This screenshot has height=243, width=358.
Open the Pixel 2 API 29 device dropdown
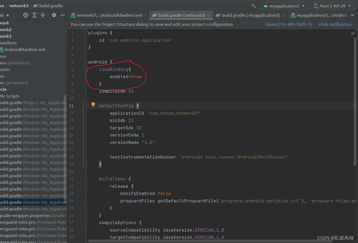click(x=332, y=6)
